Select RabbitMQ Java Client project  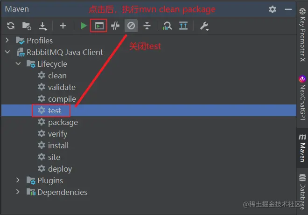(x=65, y=52)
